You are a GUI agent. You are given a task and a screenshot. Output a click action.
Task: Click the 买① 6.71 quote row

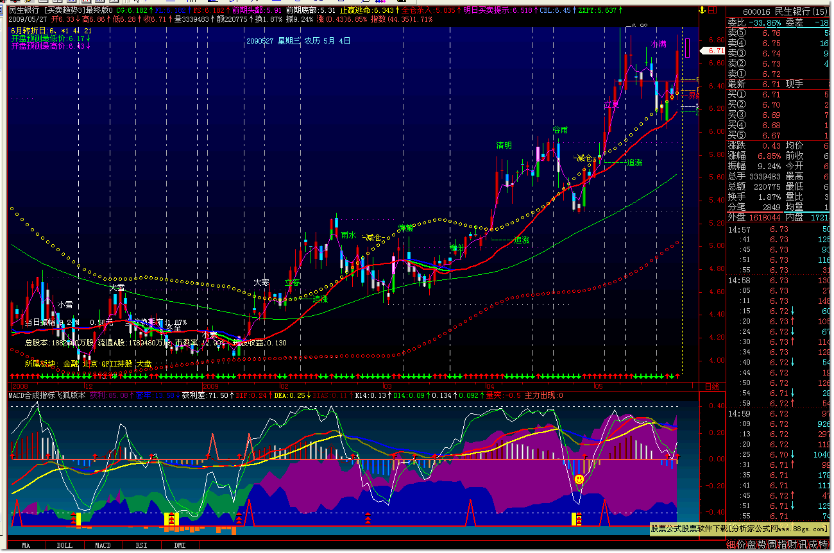pos(779,95)
